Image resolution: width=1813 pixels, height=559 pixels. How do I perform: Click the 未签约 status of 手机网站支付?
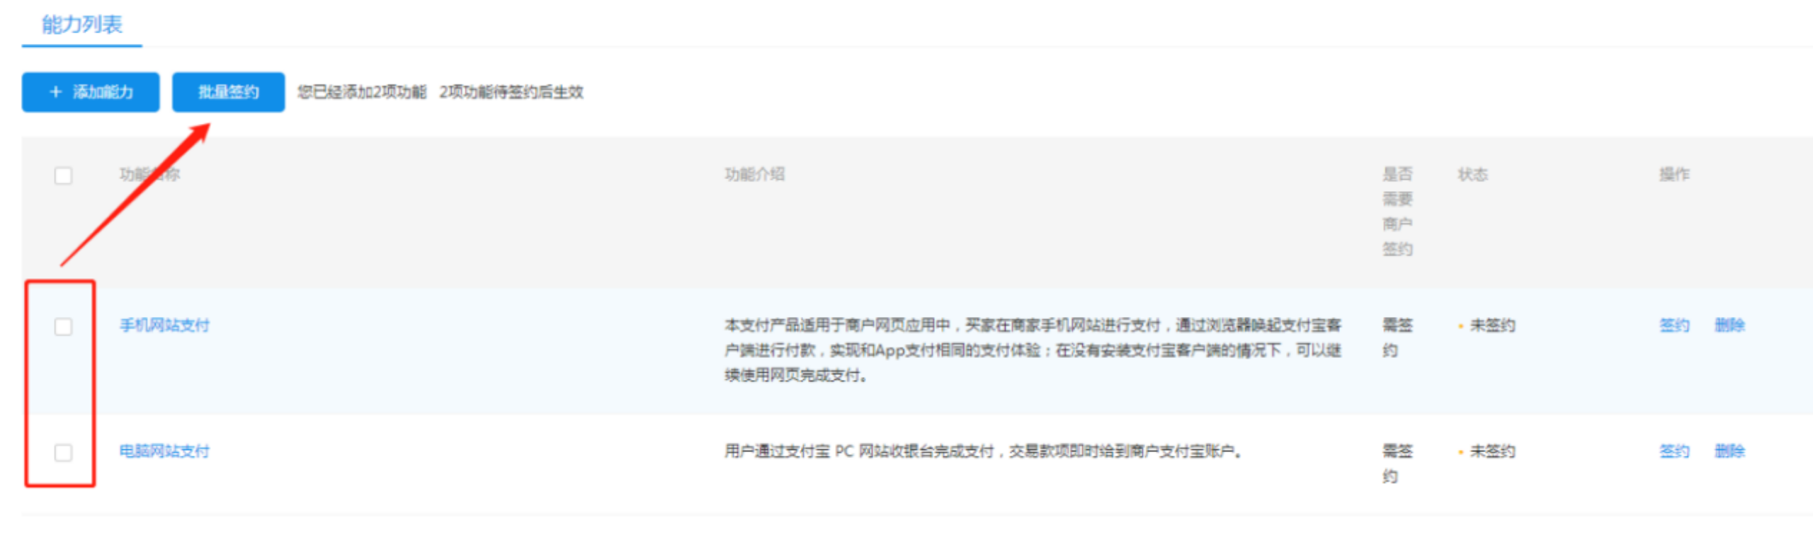pyautogui.click(x=1492, y=325)
